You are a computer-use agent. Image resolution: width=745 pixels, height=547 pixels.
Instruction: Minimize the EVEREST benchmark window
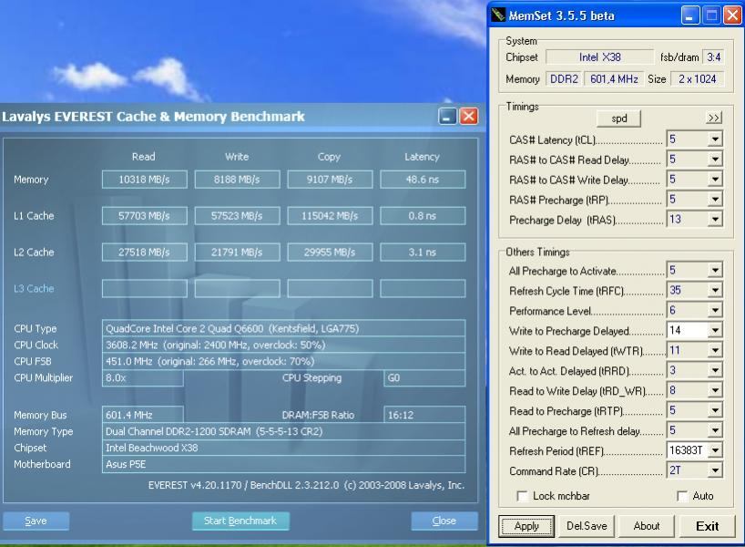pyautogui.click(x=447, y=117)
